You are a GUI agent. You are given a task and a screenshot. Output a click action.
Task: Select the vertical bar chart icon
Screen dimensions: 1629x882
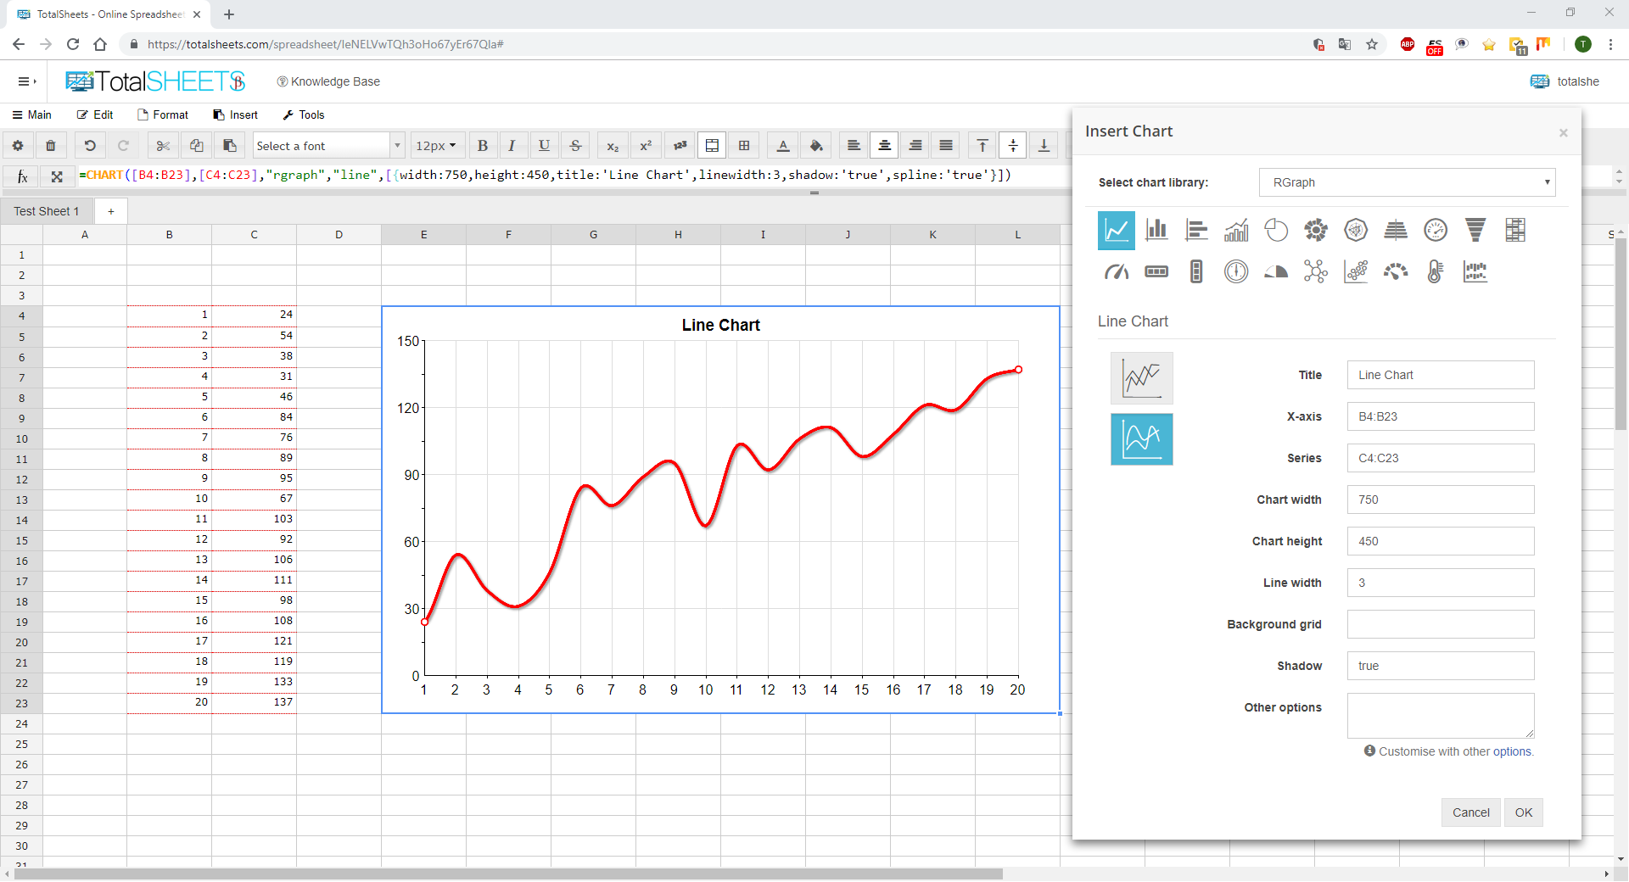click(1156, 230)
